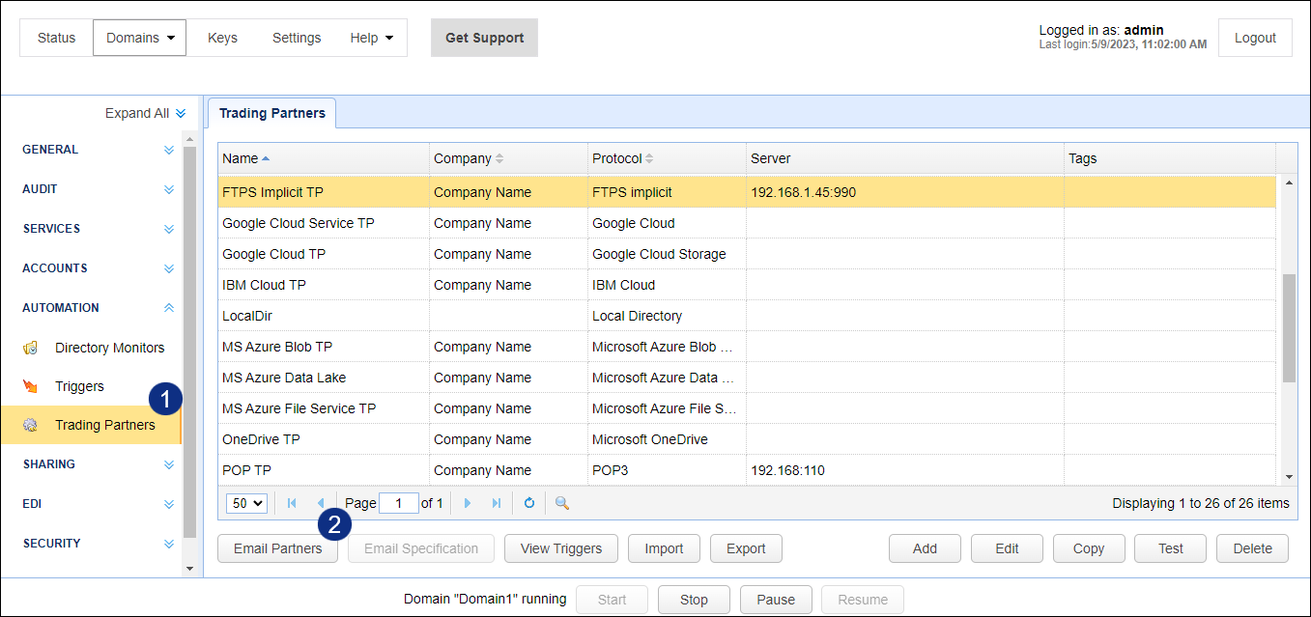This screenshot has height=617, width=1311.
Task: Select the FTPS Implicit TP row
Action: click(747, 192)
